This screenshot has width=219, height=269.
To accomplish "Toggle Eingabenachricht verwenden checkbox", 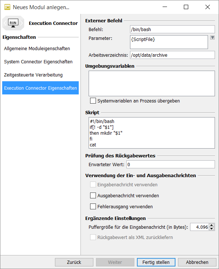I will (93, 184).
